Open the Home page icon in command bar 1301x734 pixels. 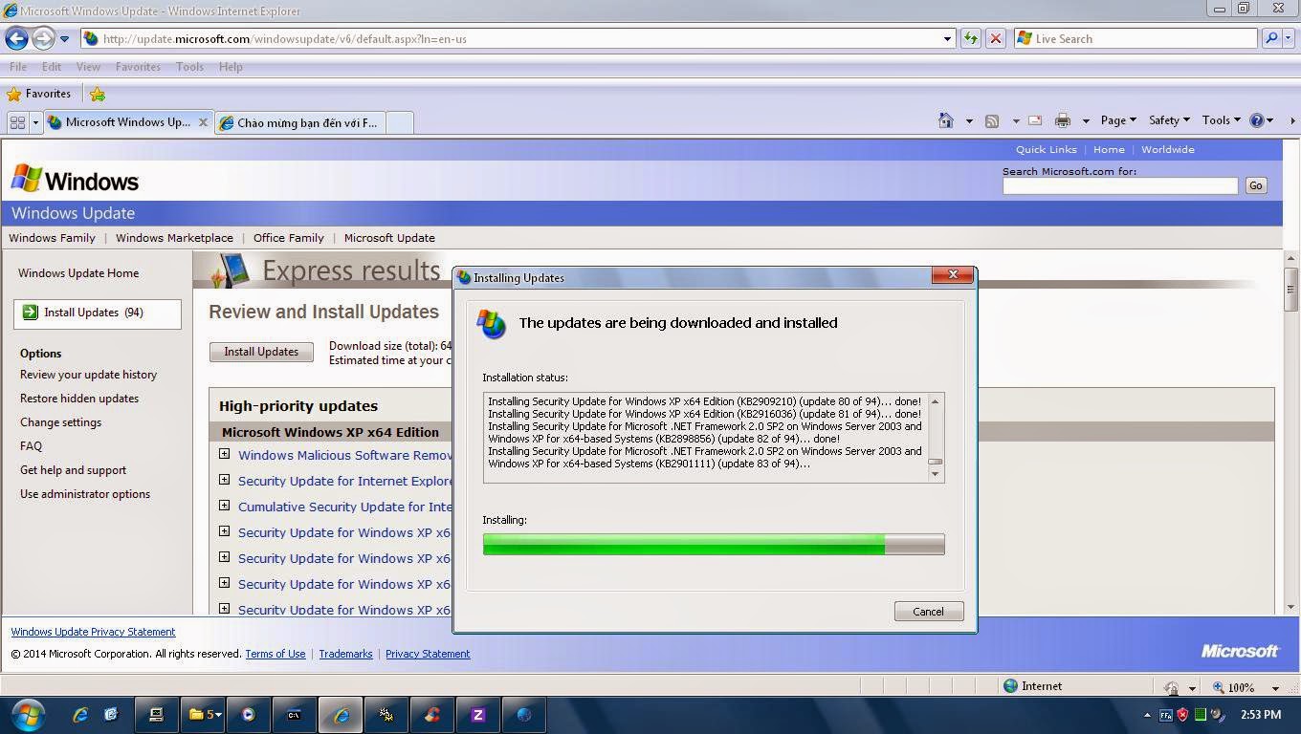(946, 120)
